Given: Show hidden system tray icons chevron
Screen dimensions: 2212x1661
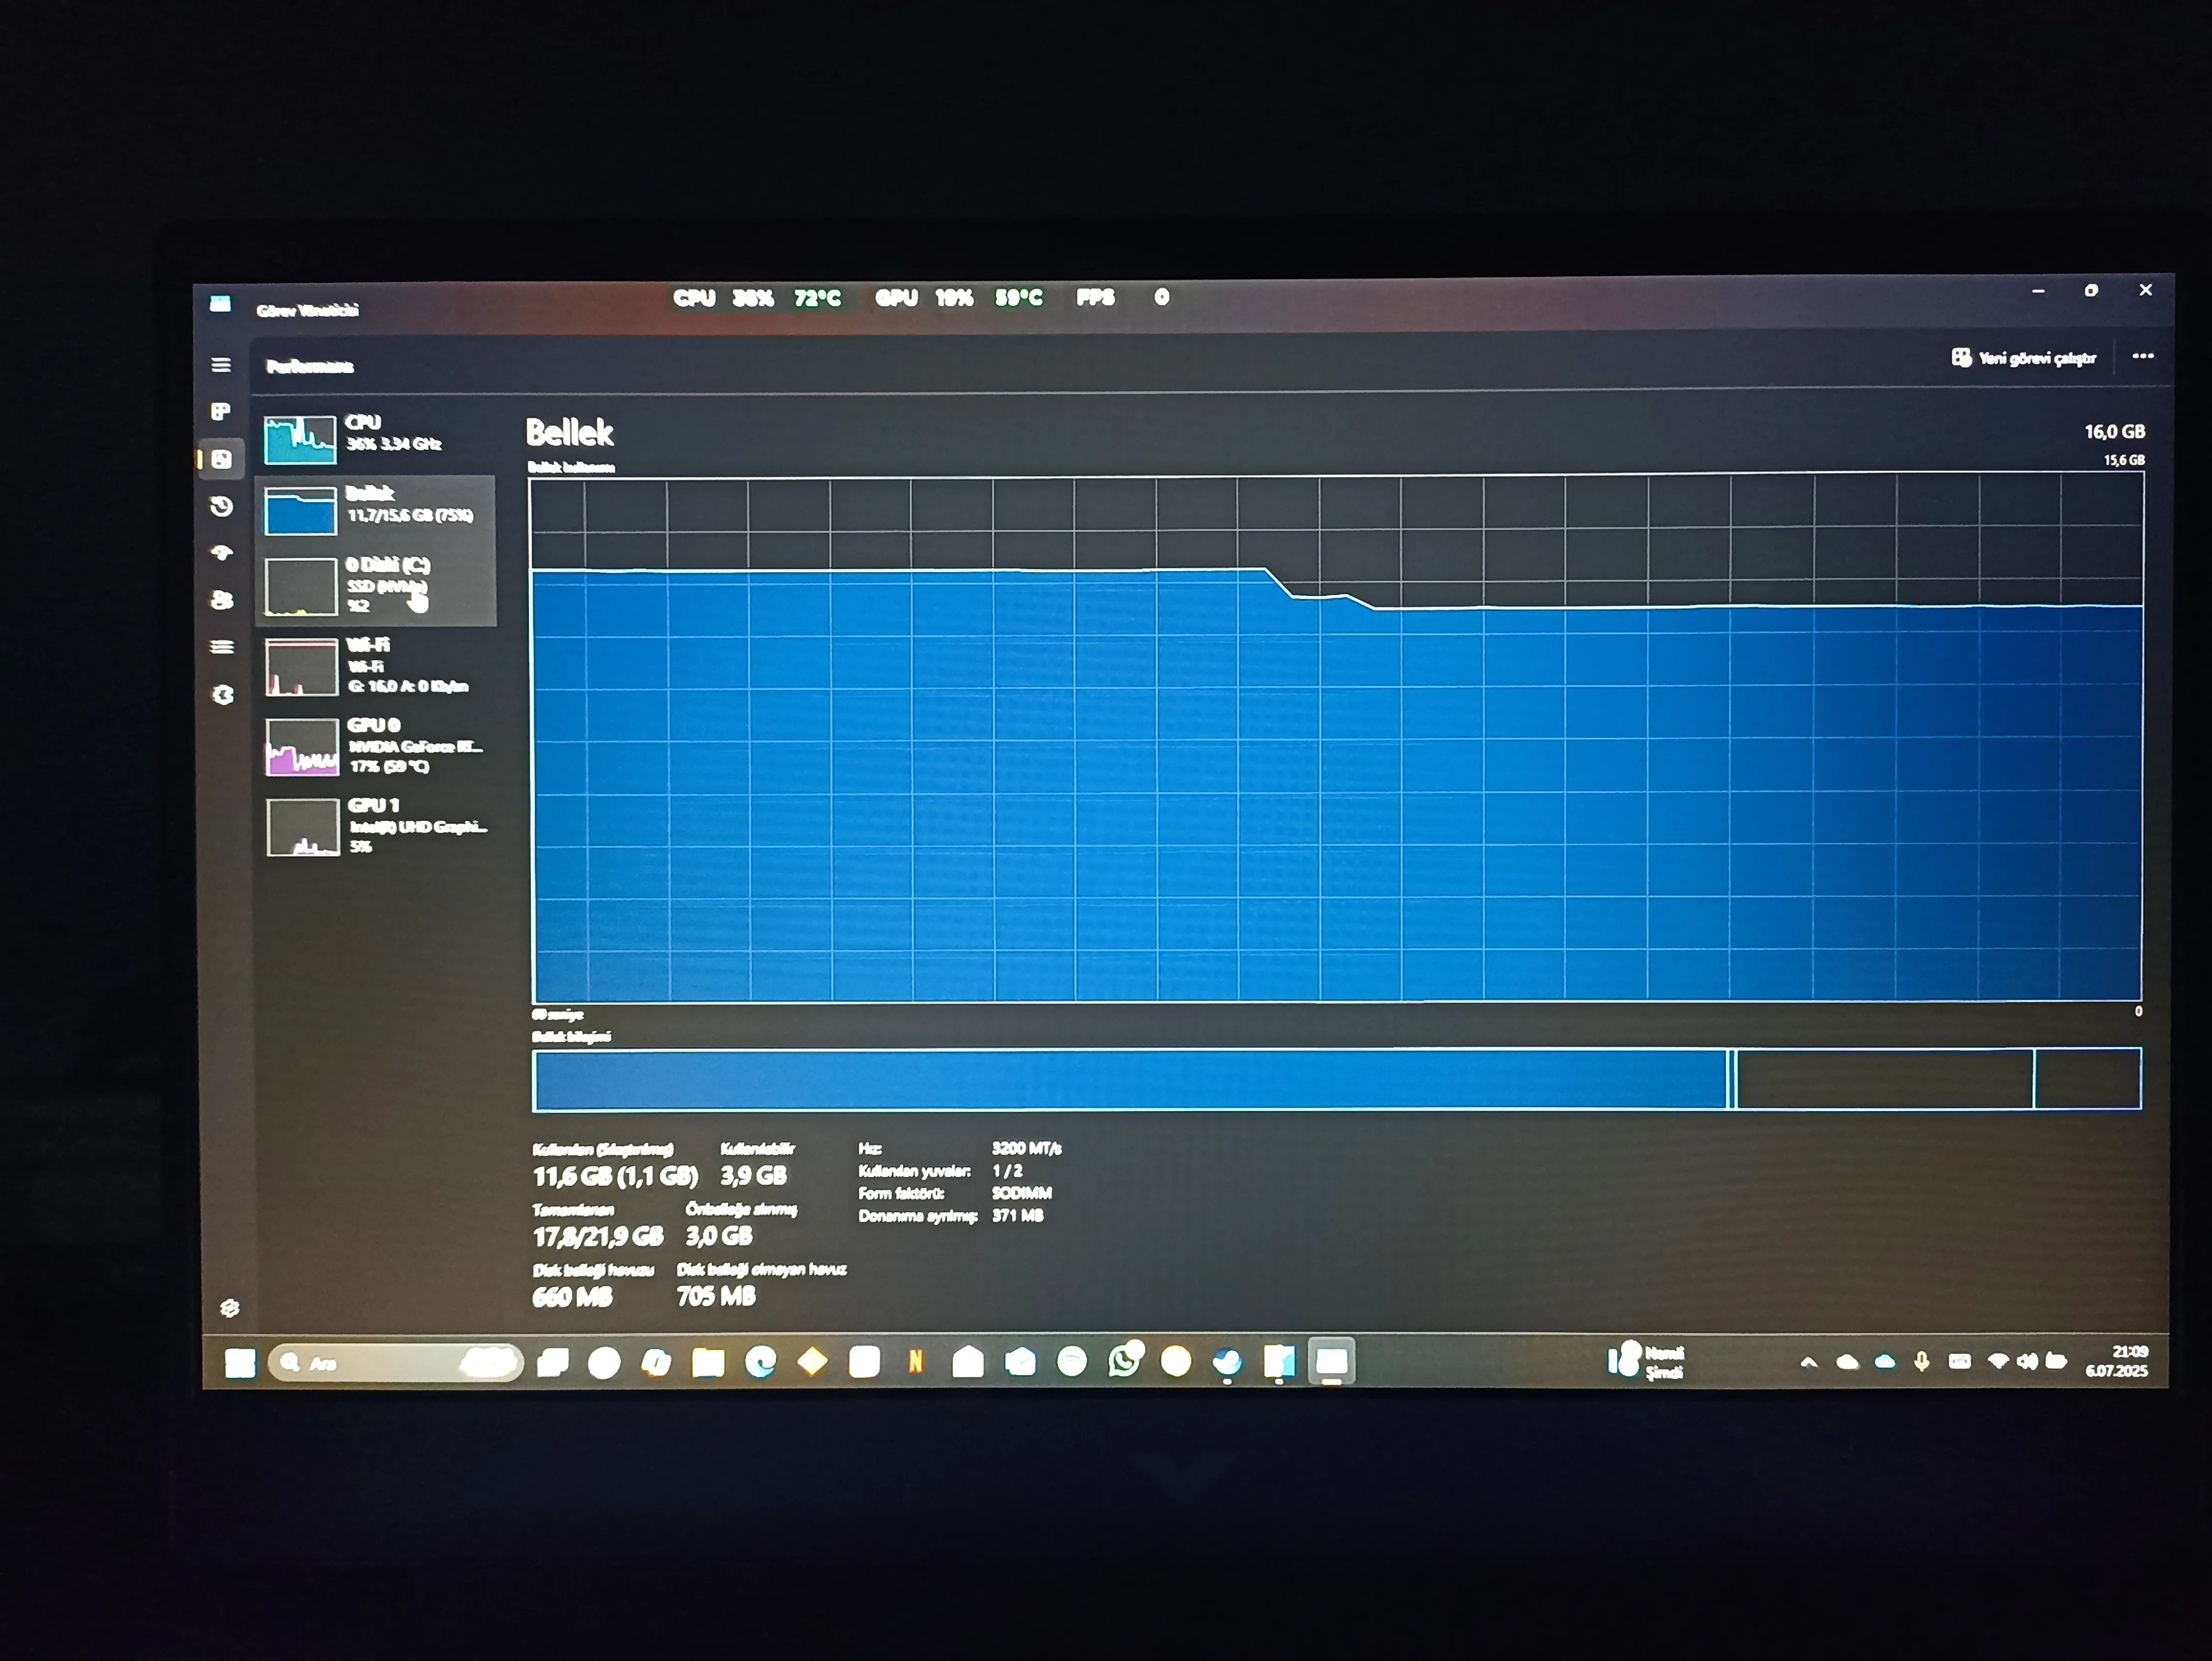Looking at the screenshot, I should click(x=1808, y=1362).
